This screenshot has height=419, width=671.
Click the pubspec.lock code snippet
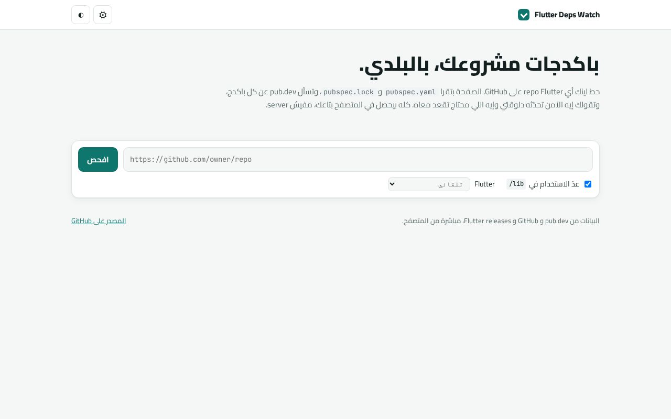click(349, 92)
